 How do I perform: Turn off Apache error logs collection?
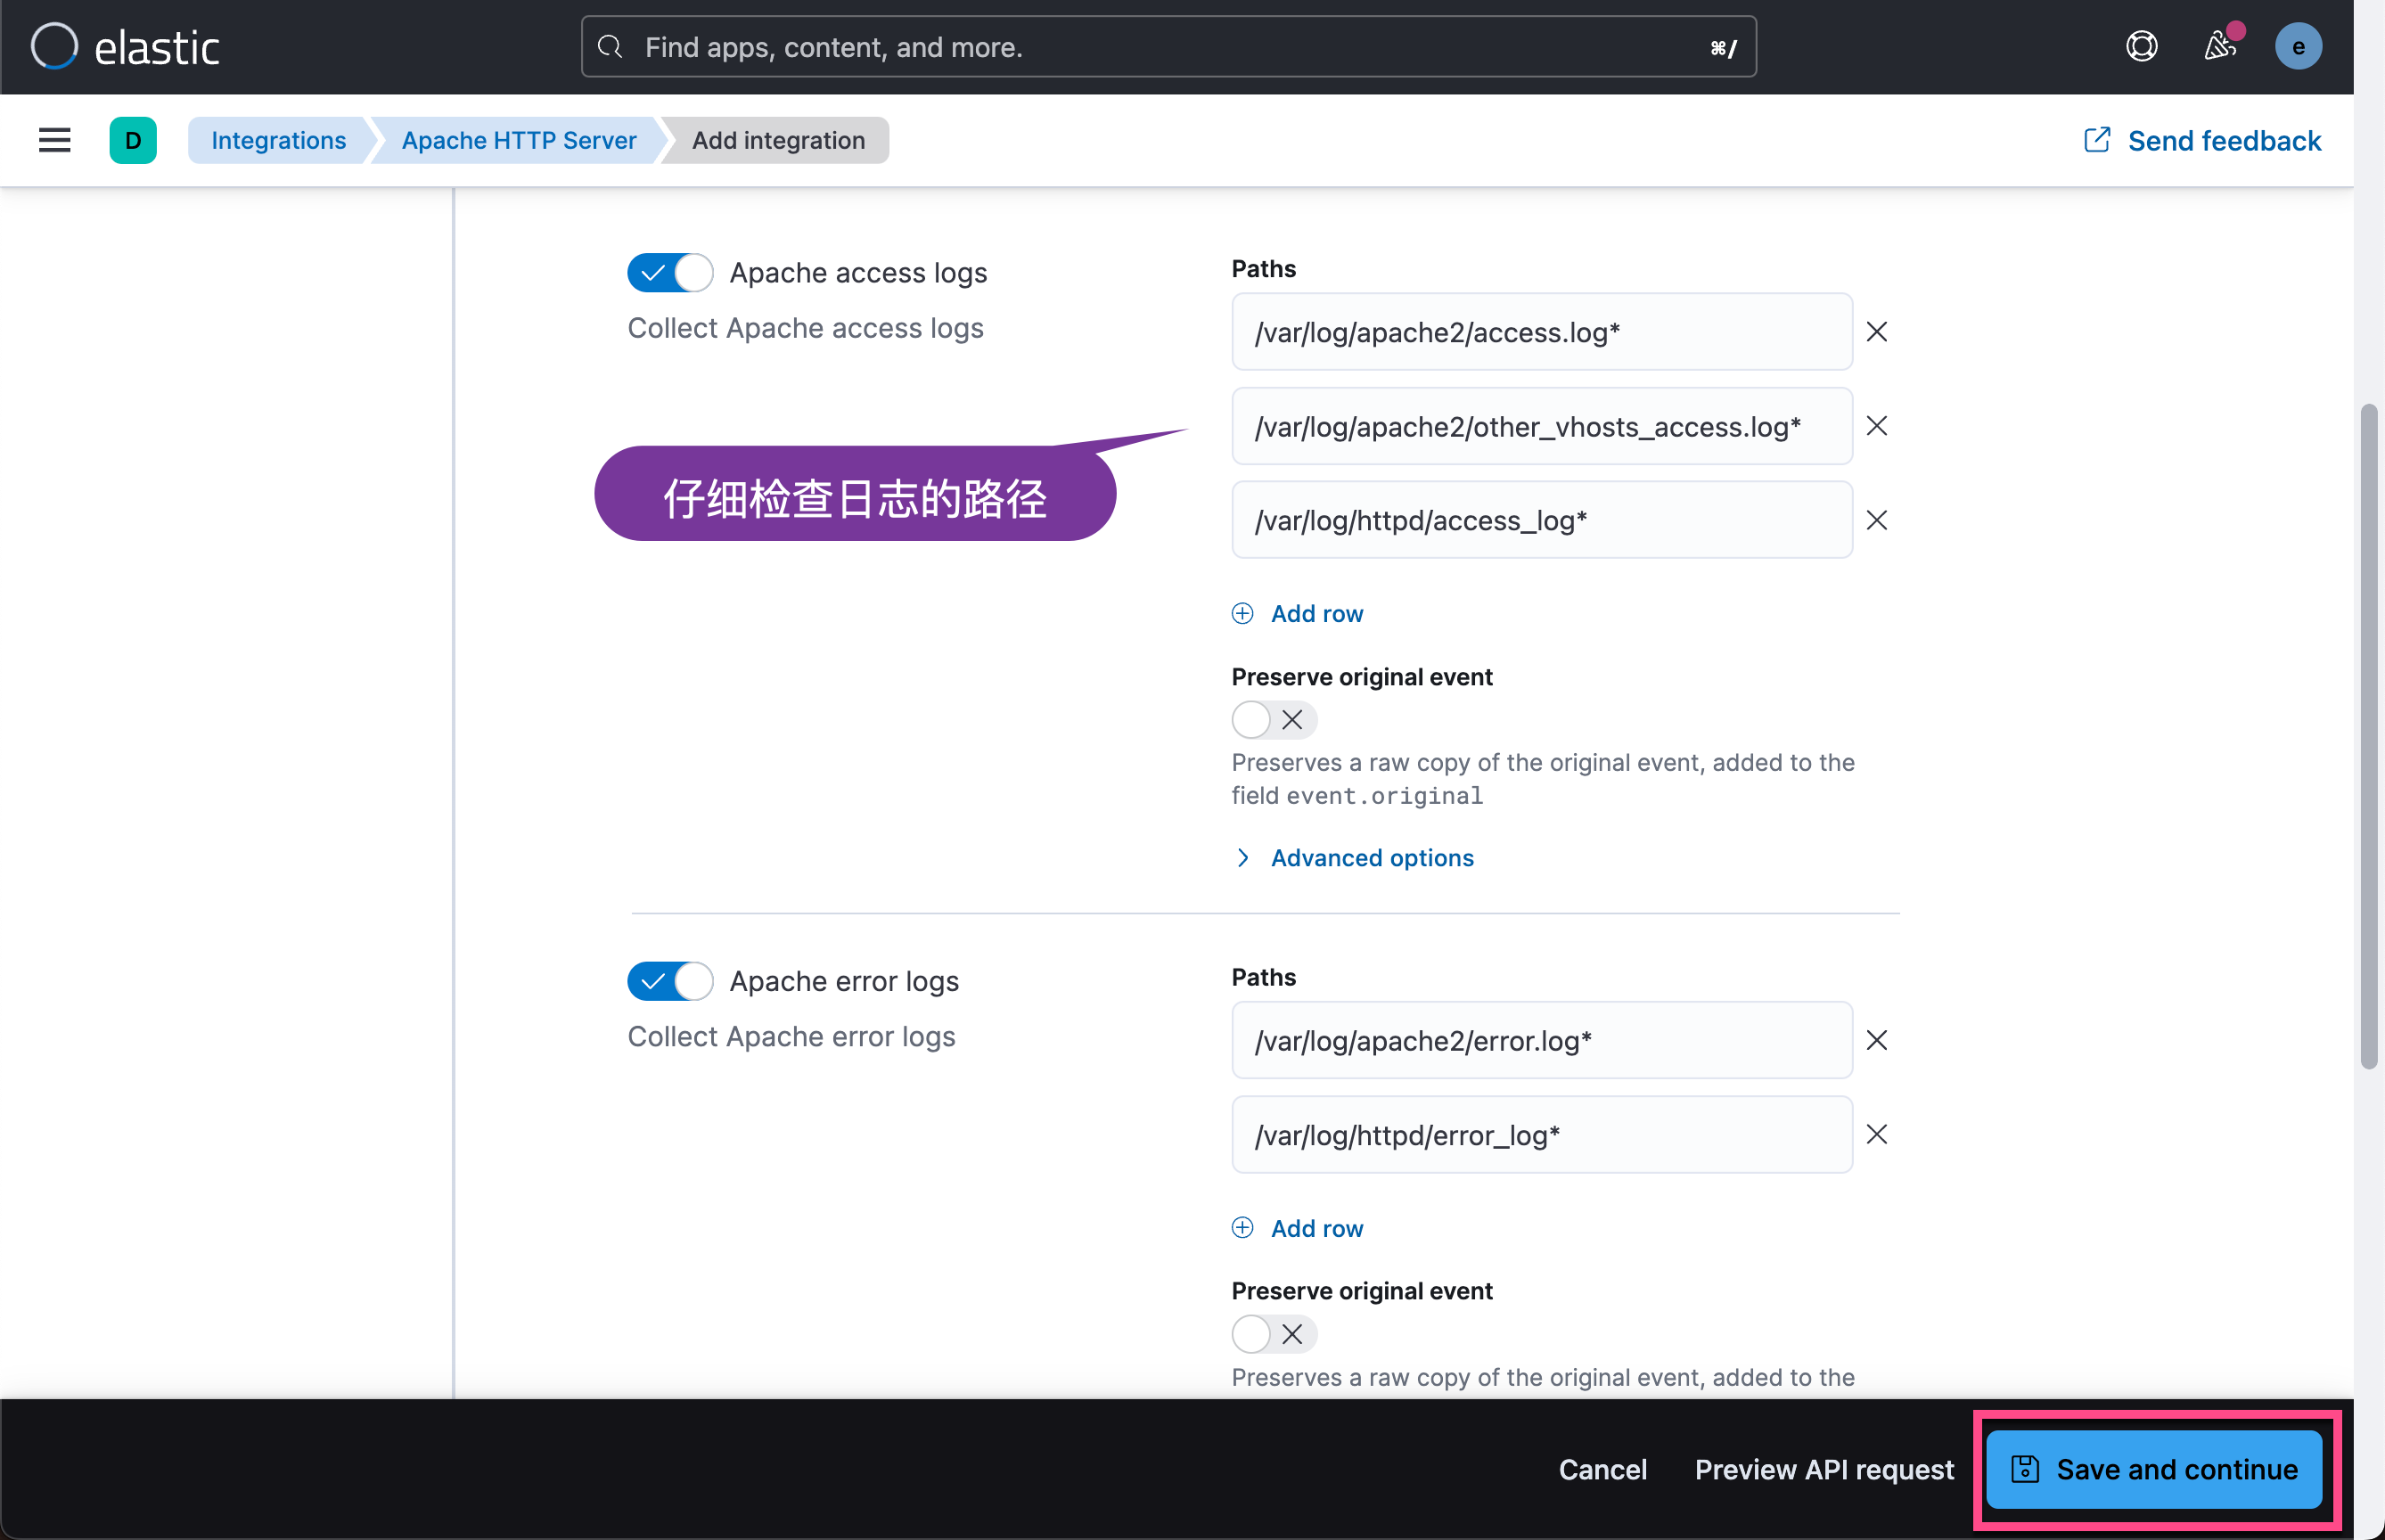tap(670, 981)
